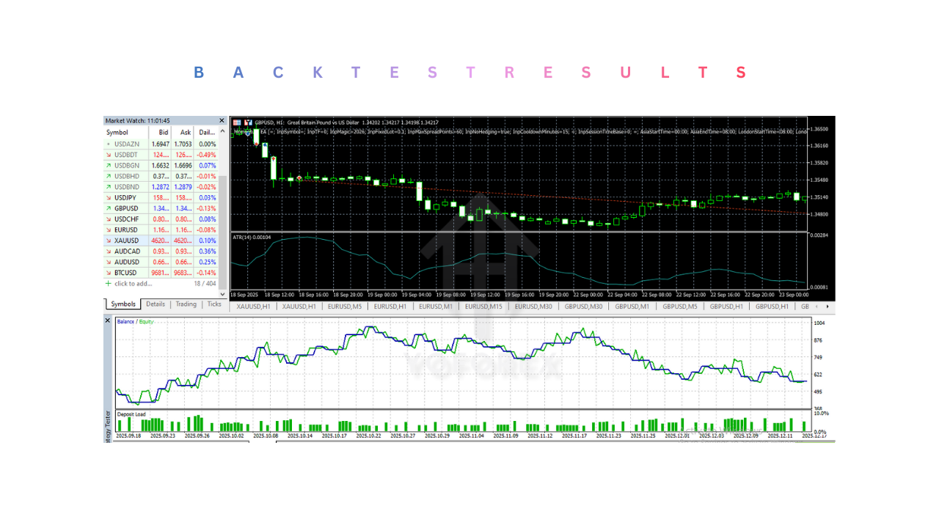Click the uptrend arrow icon next to USDBGN
The width and height of the screenshot is (939, 528).
(109, 166)
